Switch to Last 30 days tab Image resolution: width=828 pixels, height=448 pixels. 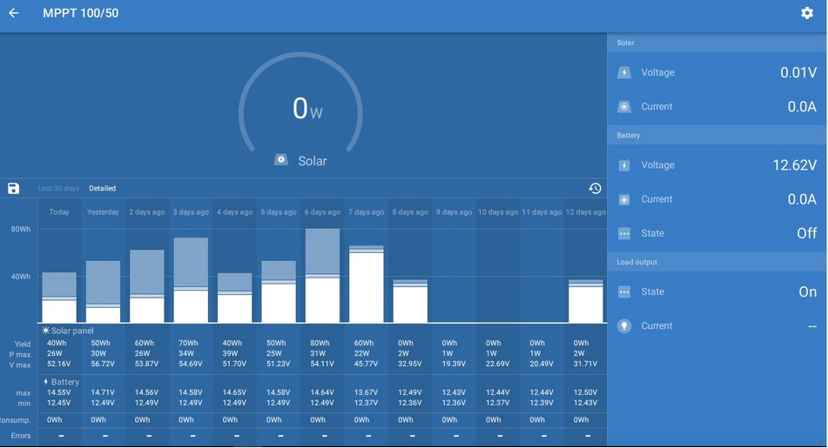tap(58, 189)
